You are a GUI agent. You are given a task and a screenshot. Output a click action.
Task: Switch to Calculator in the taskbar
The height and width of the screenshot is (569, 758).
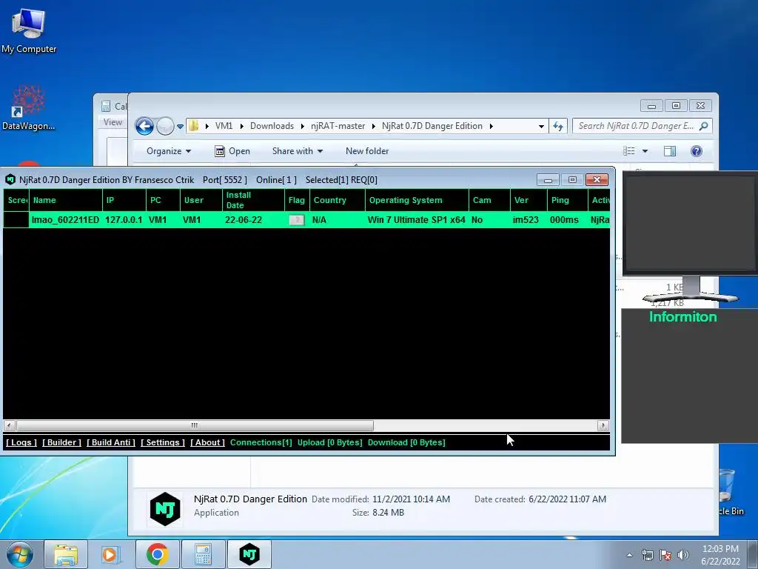pos(203,554)
